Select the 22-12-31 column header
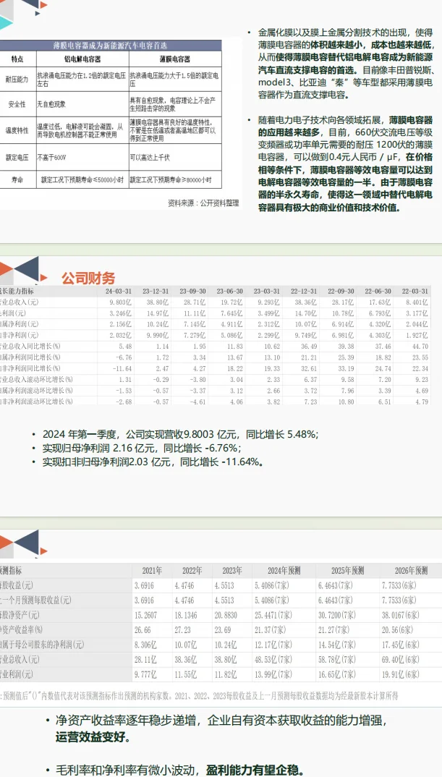This screenshot has width=442, height=777. coord(304,291)
